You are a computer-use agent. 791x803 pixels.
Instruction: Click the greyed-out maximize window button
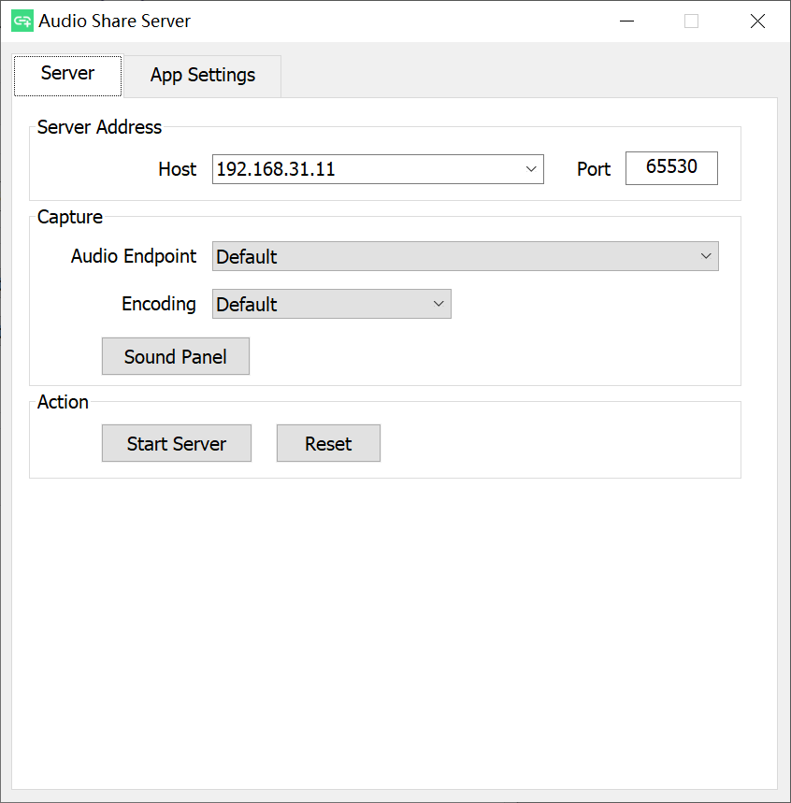pos(691,22)
